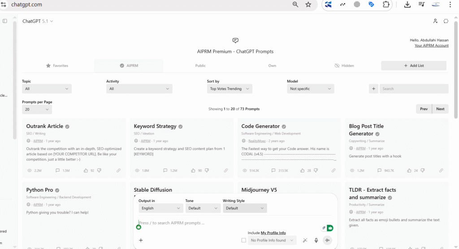Switch to the Own tab

[272, 65]
